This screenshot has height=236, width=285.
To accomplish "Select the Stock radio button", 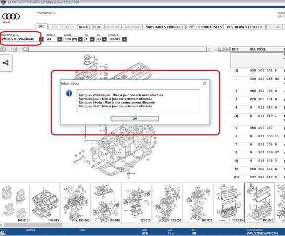I will [279, 16].
